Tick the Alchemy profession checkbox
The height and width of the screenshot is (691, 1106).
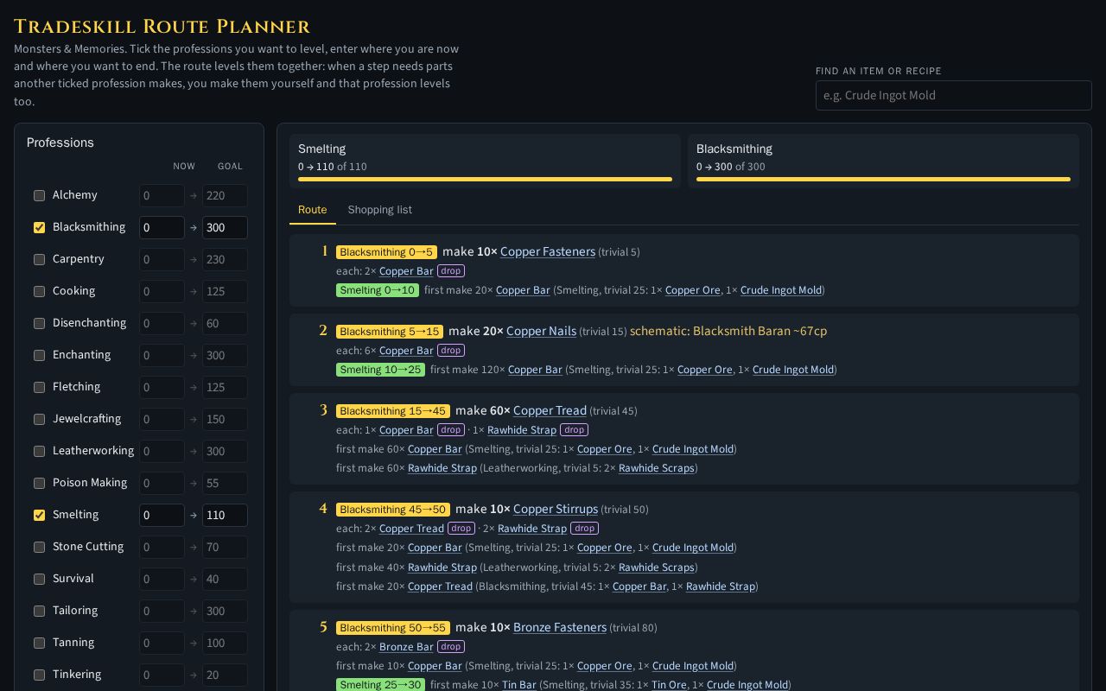(x=39, y=195)
